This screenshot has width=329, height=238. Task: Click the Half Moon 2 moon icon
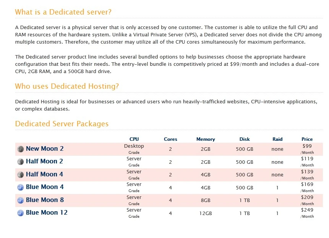click(20, 161)
